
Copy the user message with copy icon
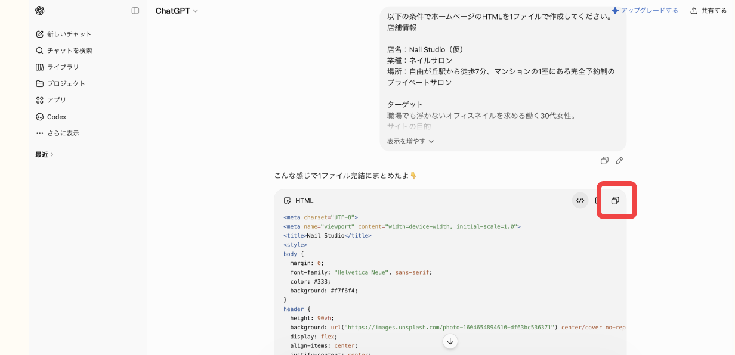tap(604, 160)
